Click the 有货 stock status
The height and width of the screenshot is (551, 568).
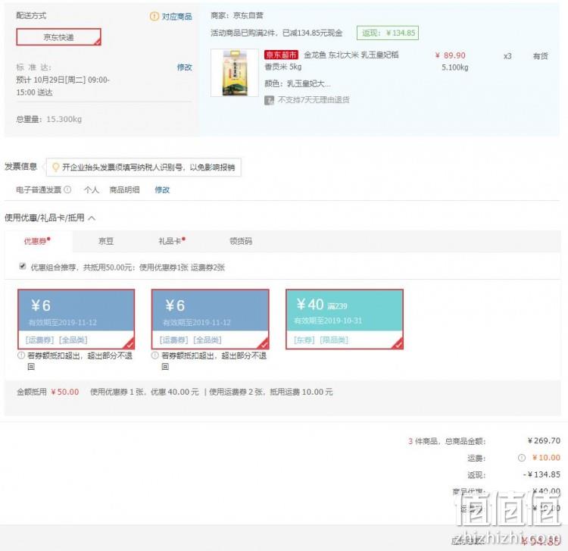click(541, 56)
